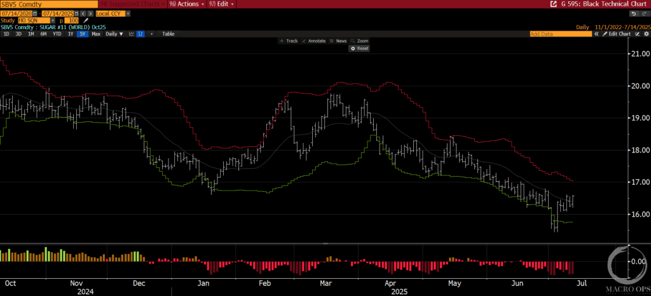This screenshot has width=651, height=296.
Task: Click the 21.00 price axis label
Action: coord(640,54)
